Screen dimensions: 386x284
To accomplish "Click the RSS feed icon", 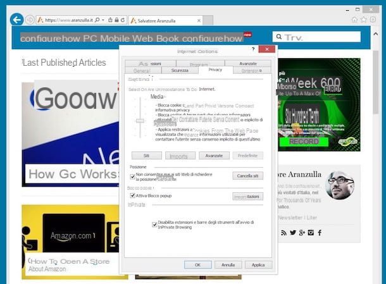I will [x=283, y=233].
